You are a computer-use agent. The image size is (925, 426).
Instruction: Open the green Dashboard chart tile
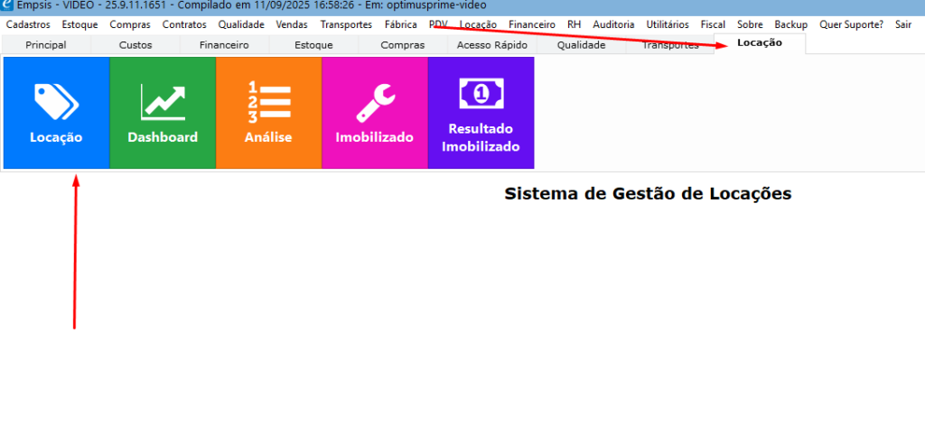point(163,113)
